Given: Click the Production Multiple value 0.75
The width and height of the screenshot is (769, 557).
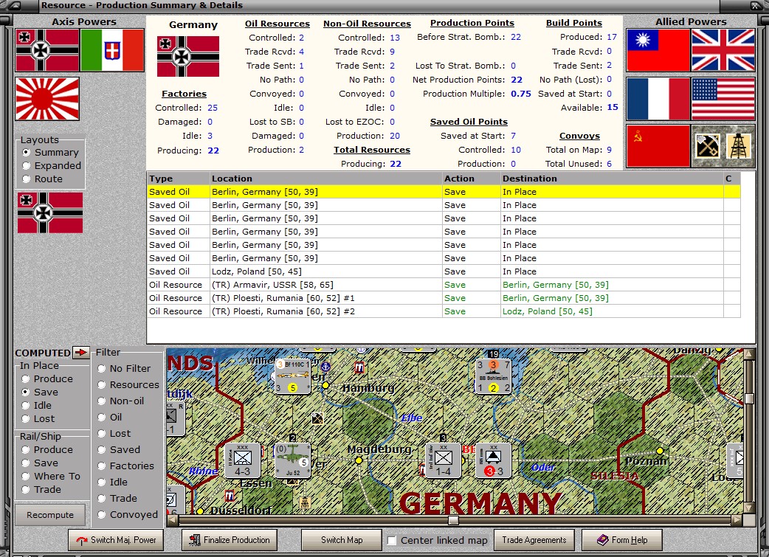Looking at the screenshot, I should coord(521,94).
